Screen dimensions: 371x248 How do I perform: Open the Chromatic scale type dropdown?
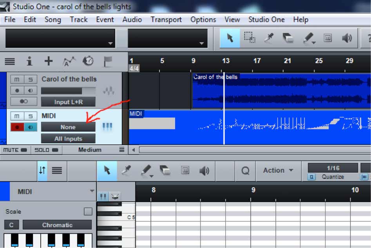point(57,225)
